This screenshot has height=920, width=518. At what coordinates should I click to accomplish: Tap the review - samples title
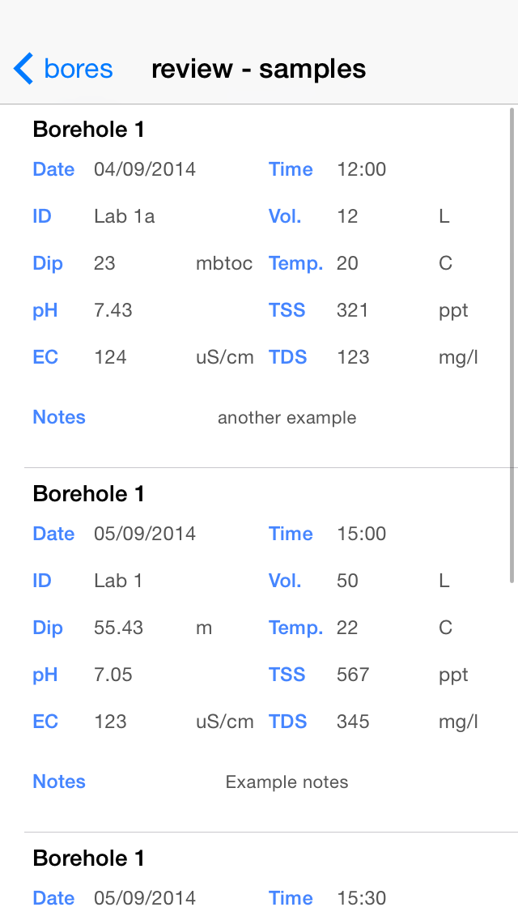coord(258,69)
